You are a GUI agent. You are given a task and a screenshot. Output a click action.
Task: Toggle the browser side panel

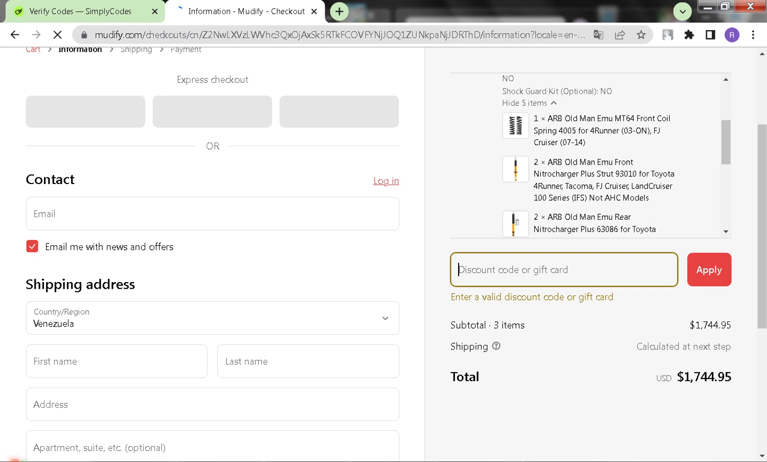pyautogui.click(x=710, y=35)
